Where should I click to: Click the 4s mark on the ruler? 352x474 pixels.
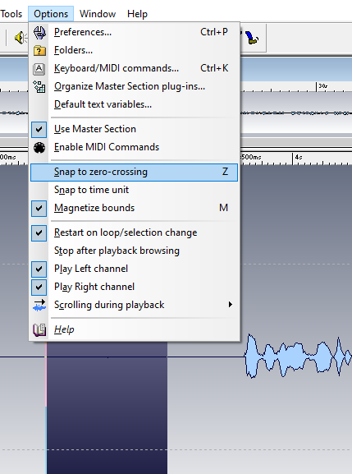299,157
